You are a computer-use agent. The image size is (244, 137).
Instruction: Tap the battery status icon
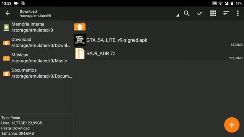tap(232, 3)
